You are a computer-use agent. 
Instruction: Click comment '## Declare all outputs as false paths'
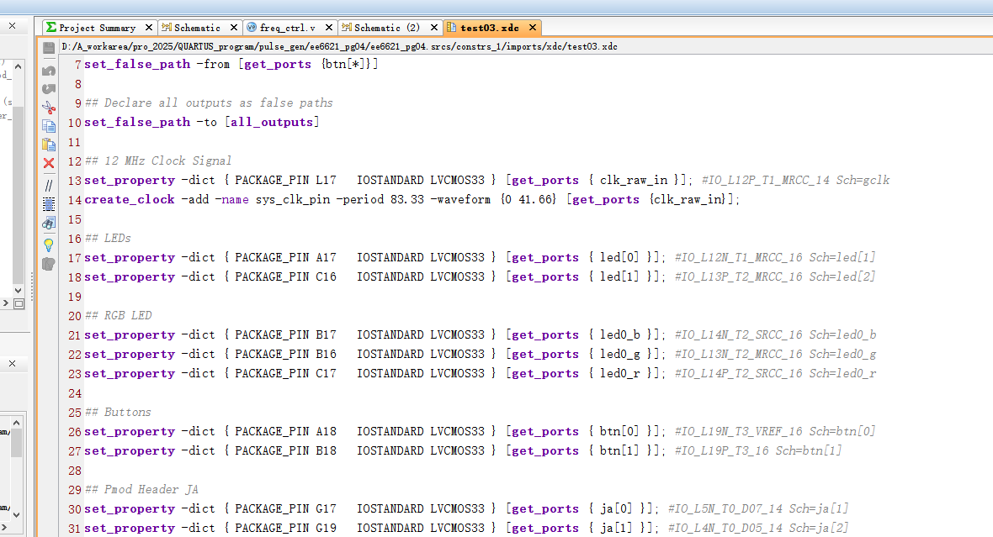click(209, 103)
